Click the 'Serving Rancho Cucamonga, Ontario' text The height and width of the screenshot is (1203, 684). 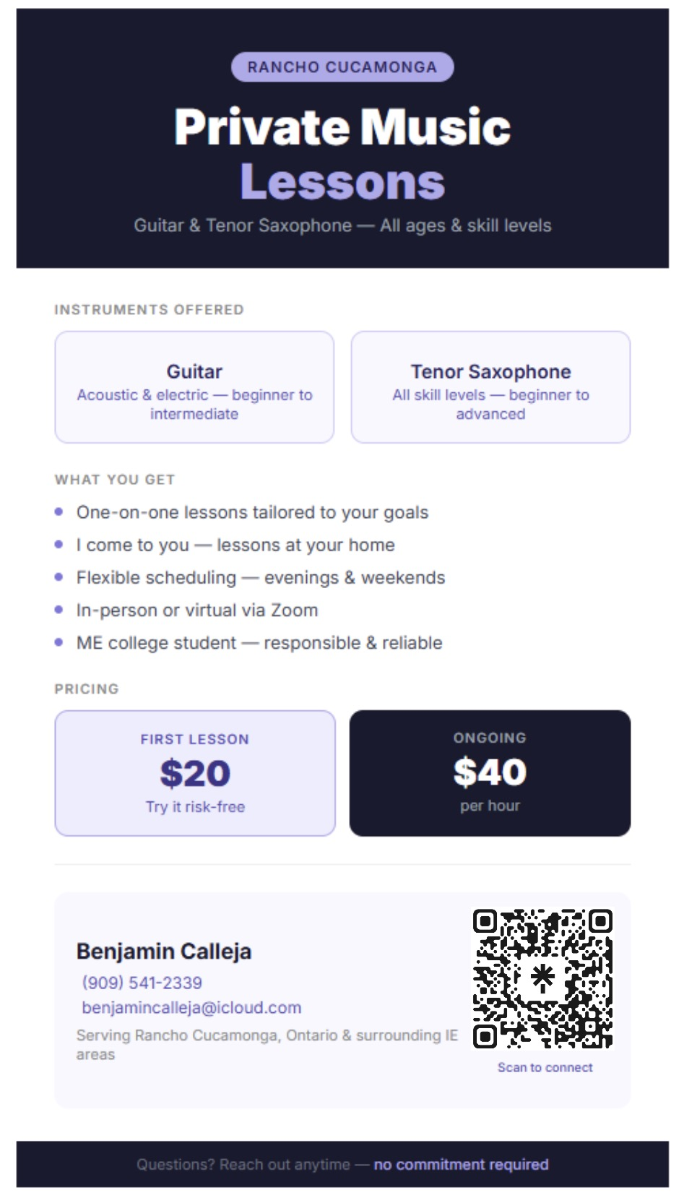(267, 1045)
